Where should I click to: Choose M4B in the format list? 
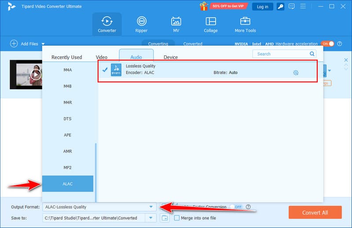(x=68, y=86)
